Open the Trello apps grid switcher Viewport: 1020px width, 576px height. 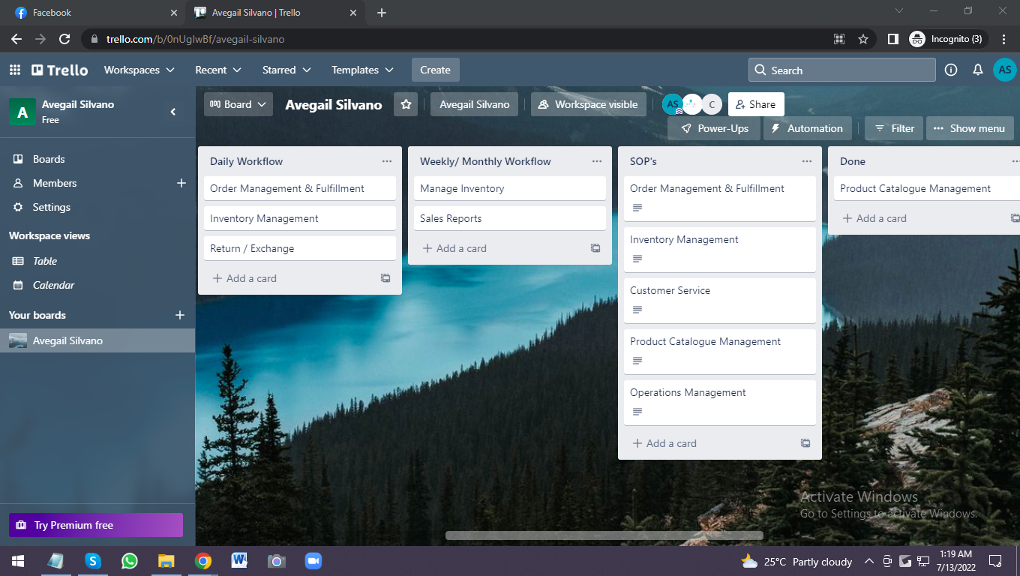click(15, 70)
